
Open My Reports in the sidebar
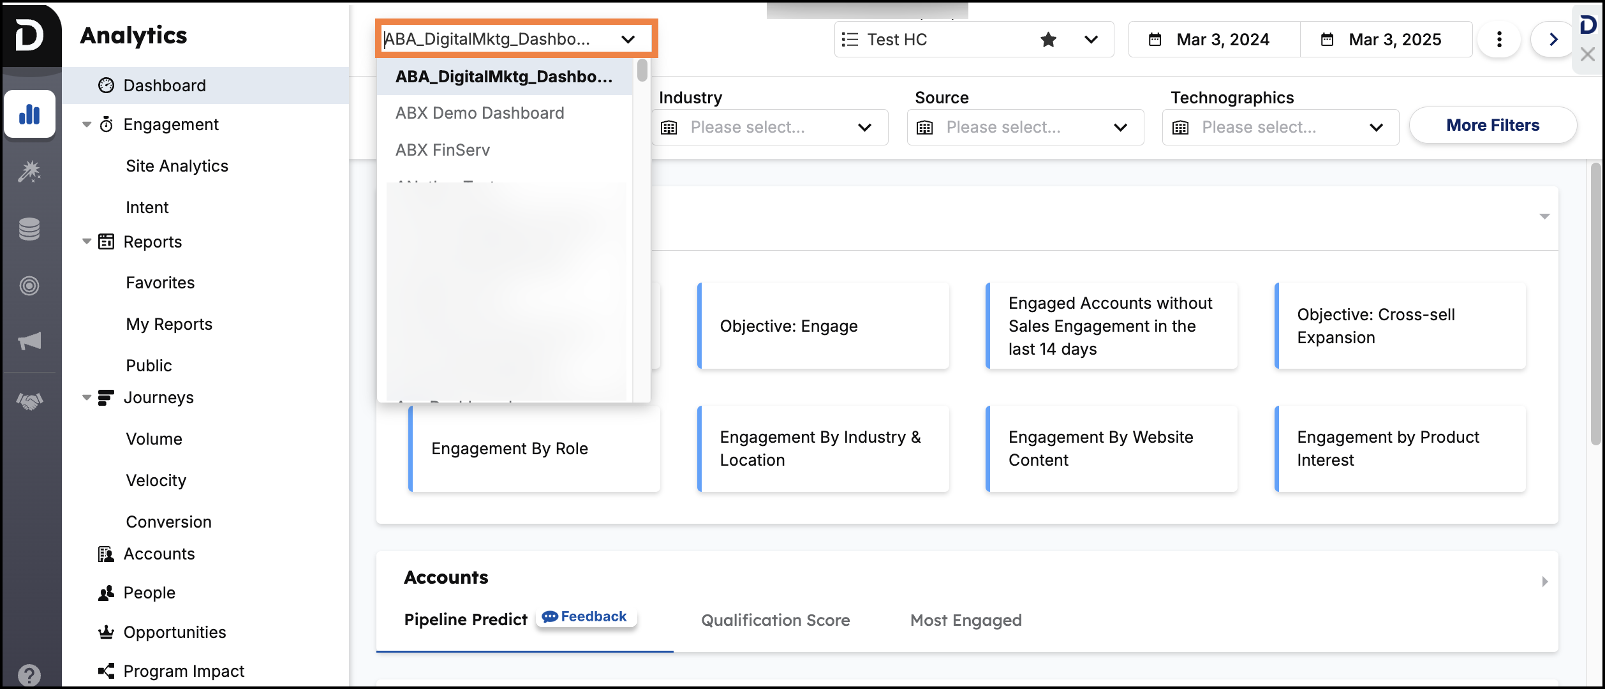tap(169, 324)
